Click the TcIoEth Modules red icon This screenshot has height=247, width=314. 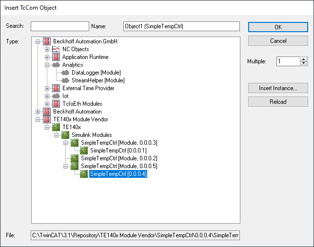coord(56,104)
